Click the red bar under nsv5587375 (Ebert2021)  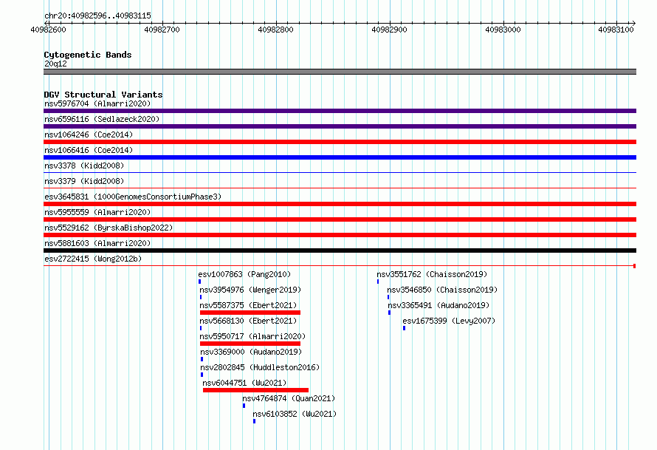pos(250,313)
